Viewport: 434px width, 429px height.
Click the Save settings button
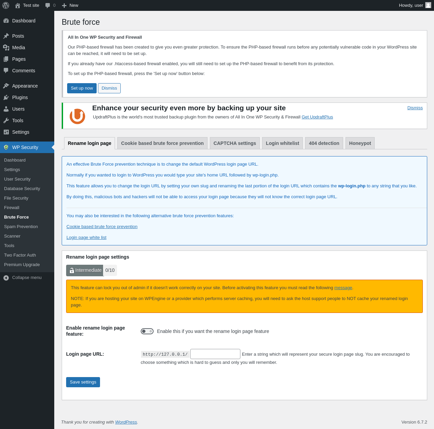[x=83, y=382]
